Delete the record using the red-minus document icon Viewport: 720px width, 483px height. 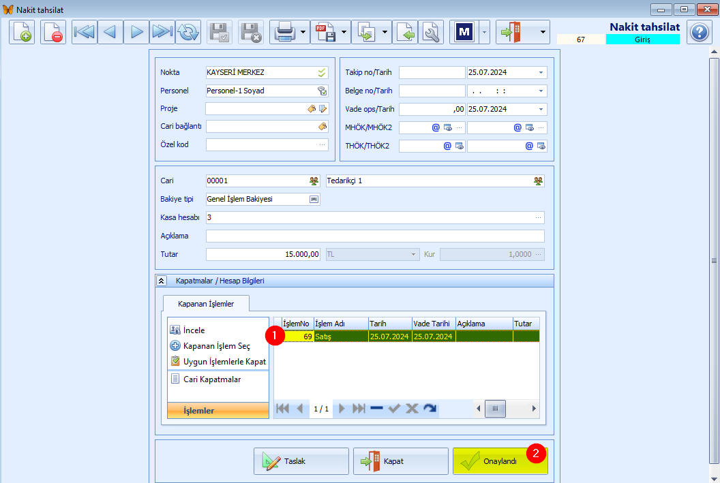tap(52, 32)
